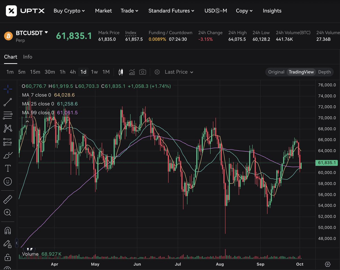Select the brush drawing tool
Viewport: 340px width, 270px height.
pos(8,155)
